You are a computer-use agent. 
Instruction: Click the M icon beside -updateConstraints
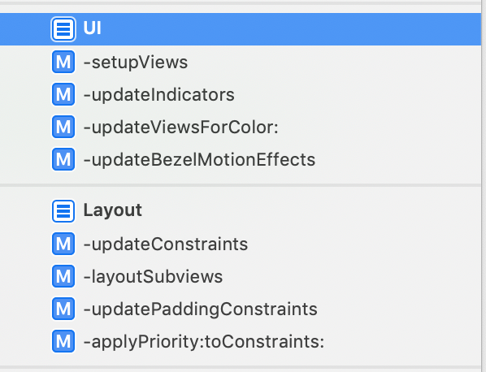tap(63, 244)
